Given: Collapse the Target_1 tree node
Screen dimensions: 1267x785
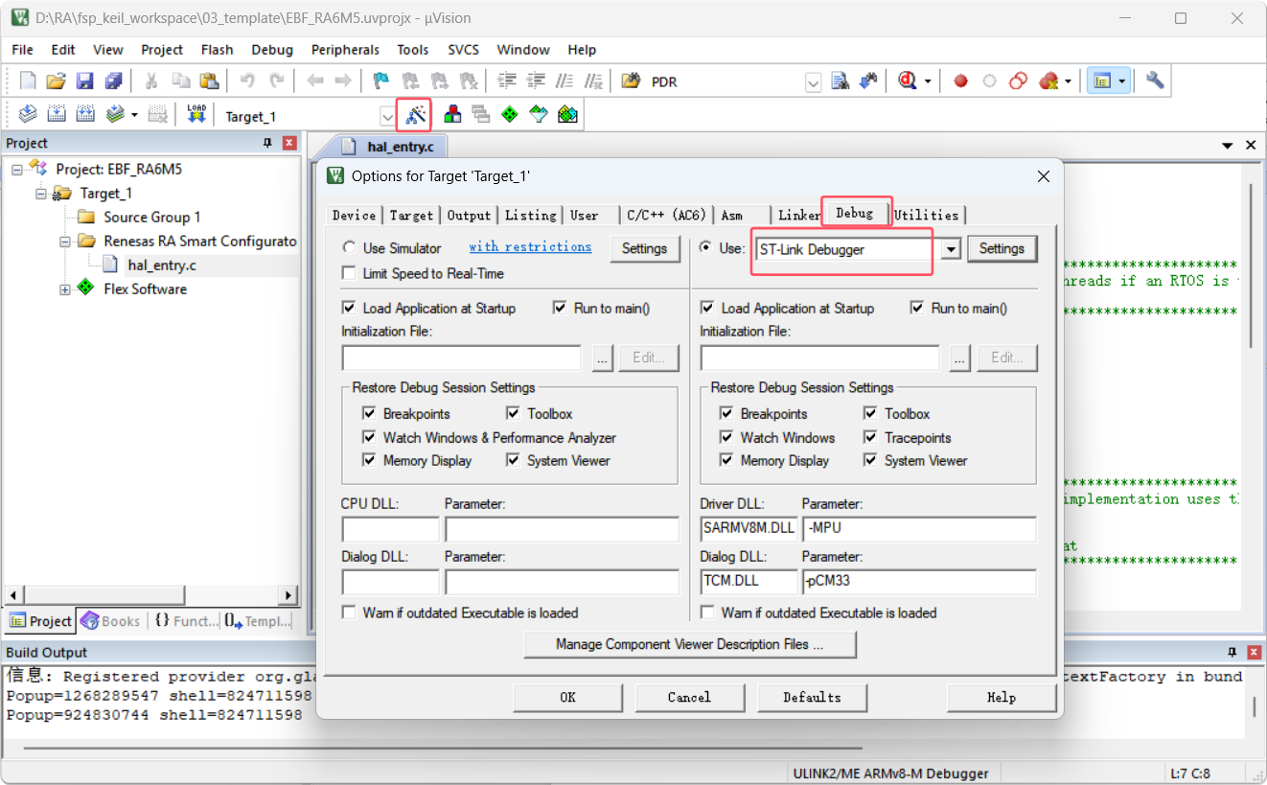Looking at the screenshot, I should tap(41, 193).
